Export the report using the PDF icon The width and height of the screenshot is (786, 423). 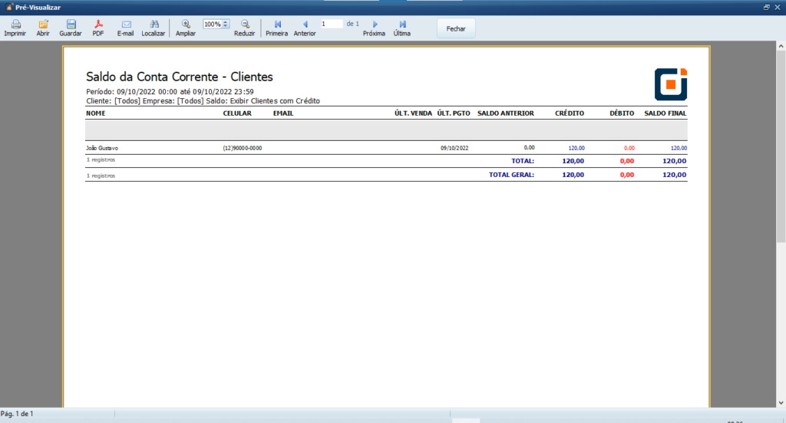[x=98, y=25]
